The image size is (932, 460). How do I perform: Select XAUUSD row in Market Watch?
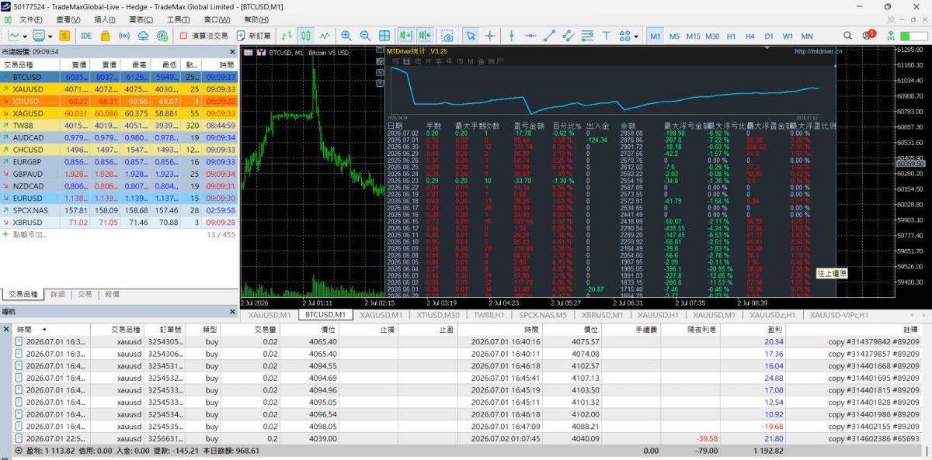coord(120,89)
